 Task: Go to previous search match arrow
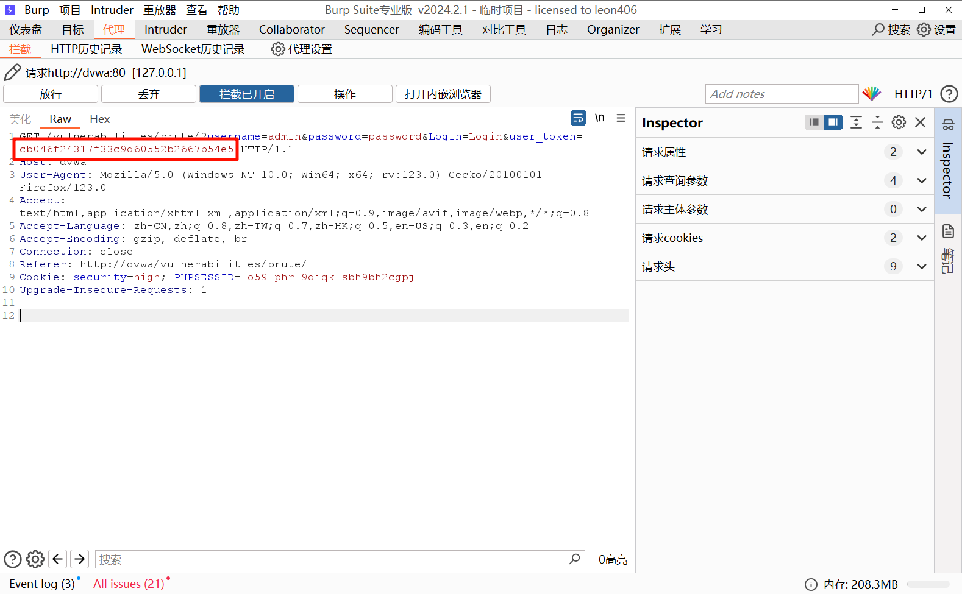(58, 559)
